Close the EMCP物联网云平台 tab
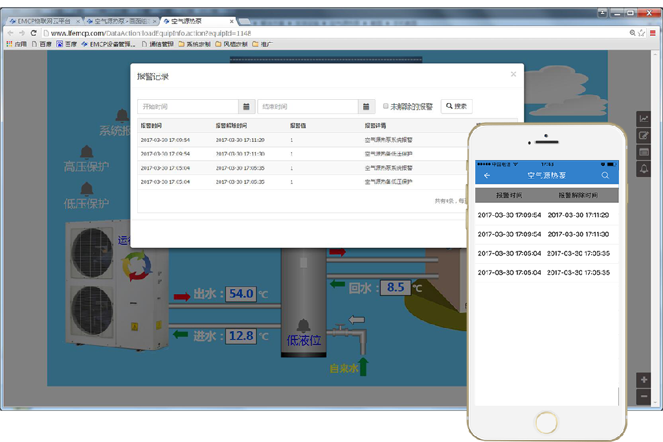The image size is (663, 442). click(x=78, y=21)
